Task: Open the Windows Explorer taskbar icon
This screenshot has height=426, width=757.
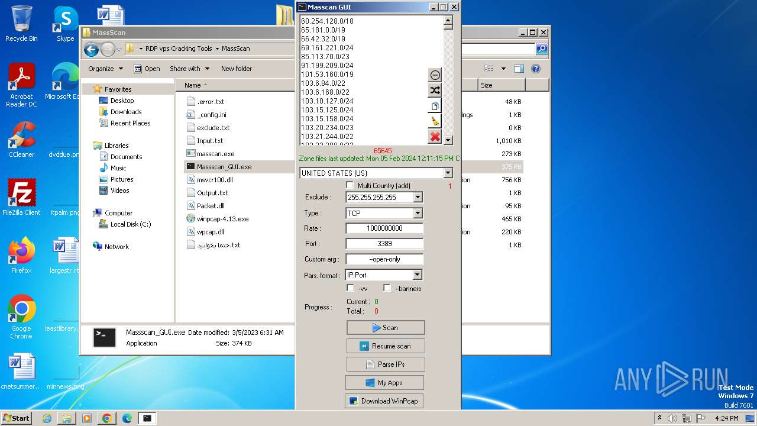Action: (x=67, y=418)
